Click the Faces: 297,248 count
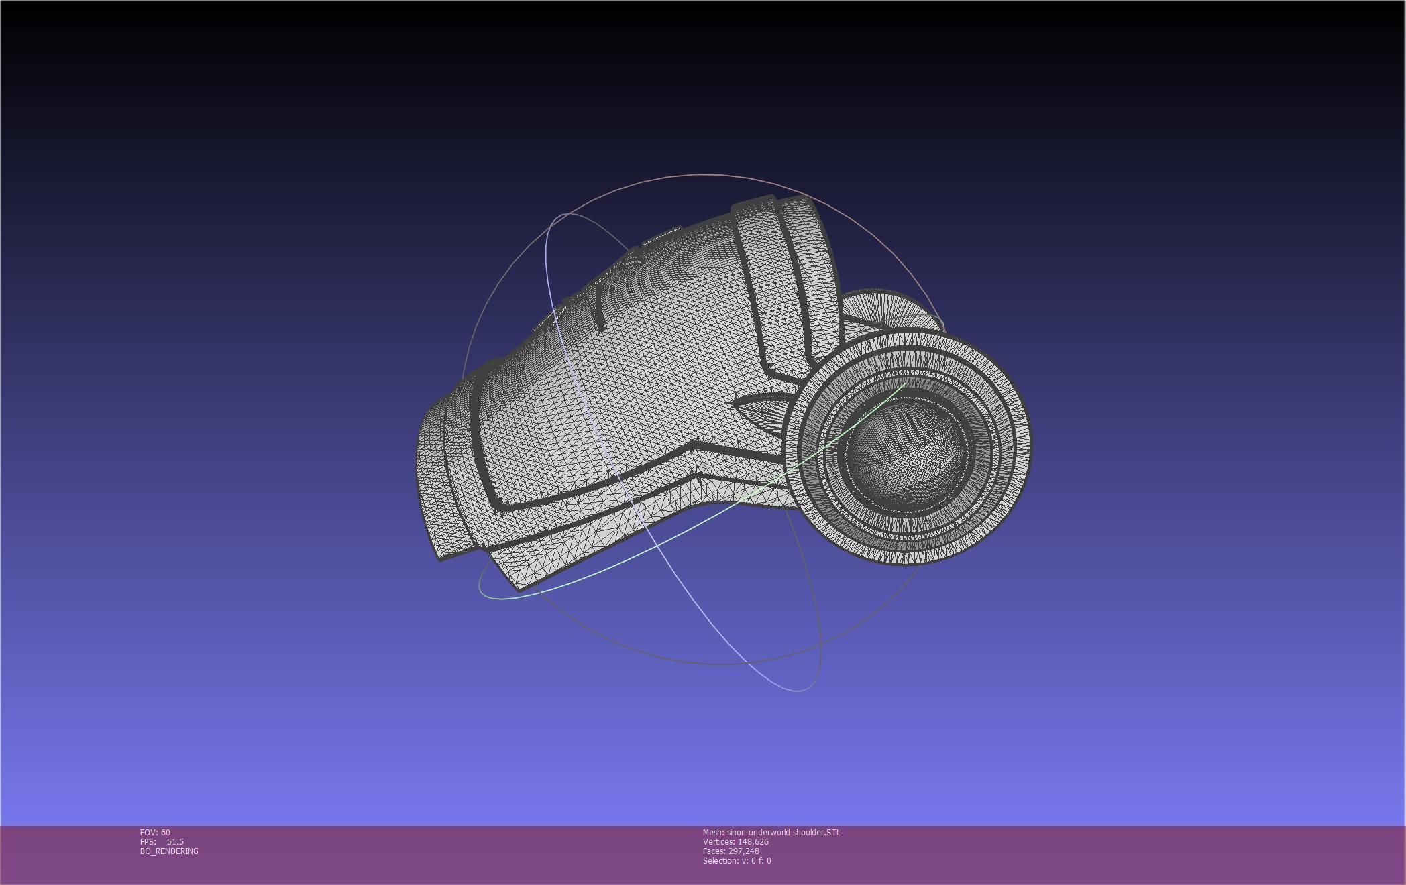 731,851
